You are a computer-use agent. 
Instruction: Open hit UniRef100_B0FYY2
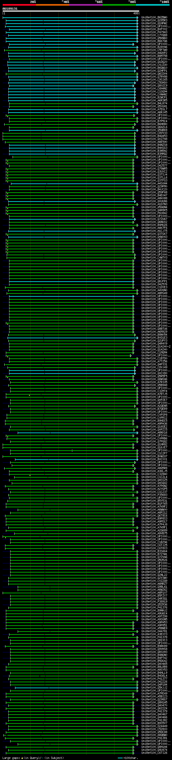click(154, 29)
